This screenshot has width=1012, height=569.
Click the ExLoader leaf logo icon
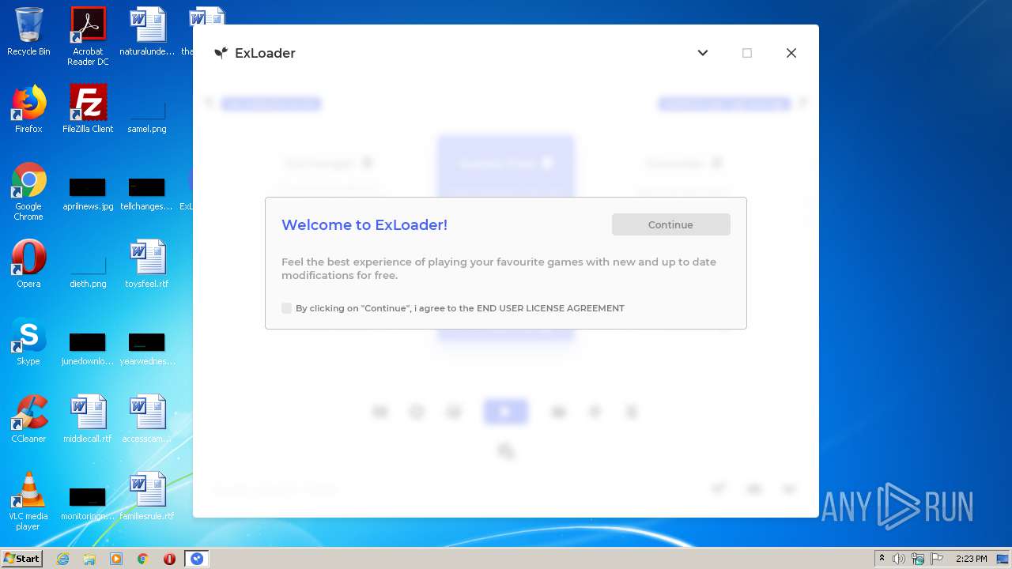click(x=221, y=53)
